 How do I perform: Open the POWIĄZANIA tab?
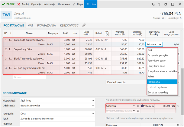46,25
